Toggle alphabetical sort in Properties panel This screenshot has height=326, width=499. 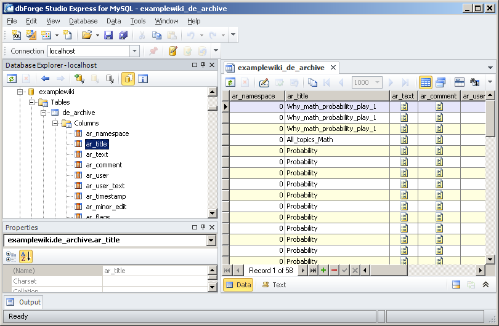coord(26,256)
